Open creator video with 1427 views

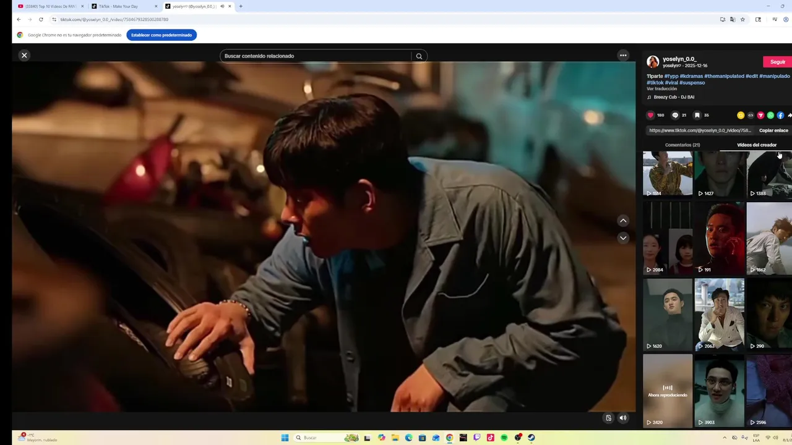(x=719, y=174)
